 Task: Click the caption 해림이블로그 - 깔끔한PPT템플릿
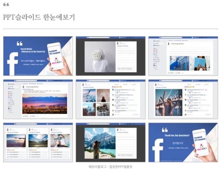[110, 167]
